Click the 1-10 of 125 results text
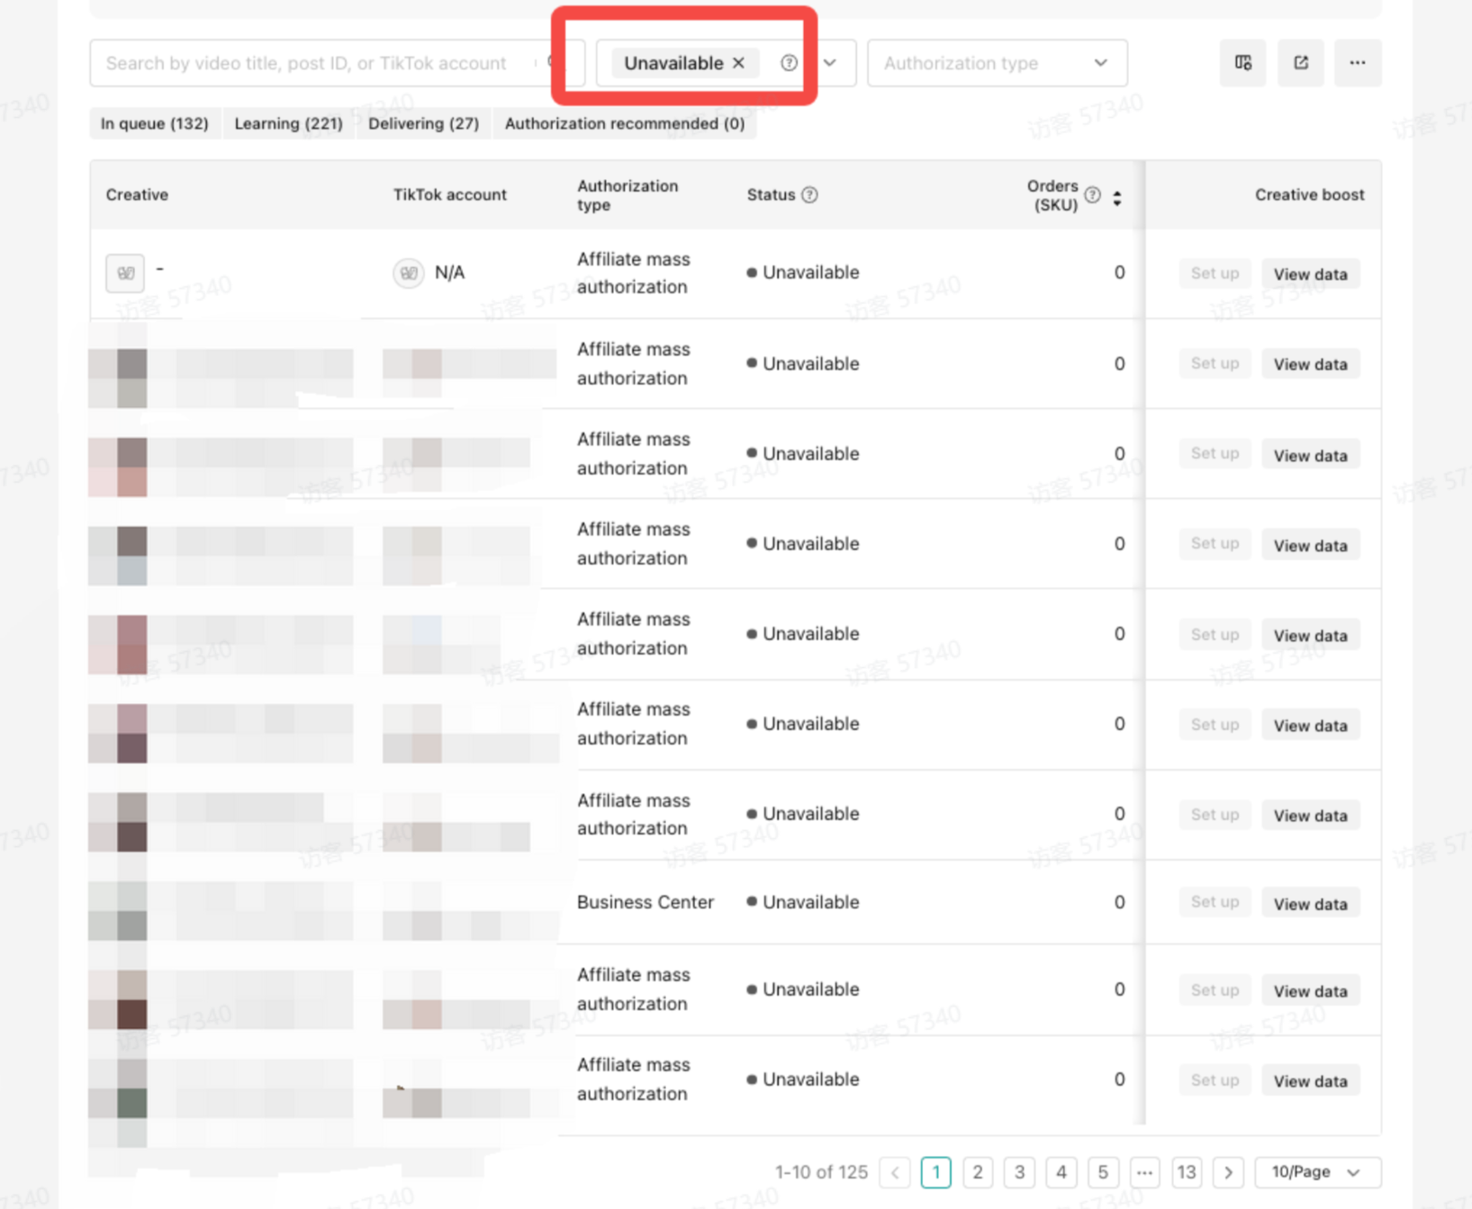The height and width of the screenshot is (1209, 1472). 821,1172
